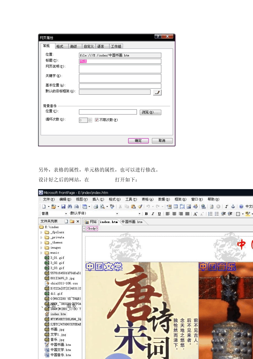Expand the _fpclass folder
The image size is (253, 359).
41,232
